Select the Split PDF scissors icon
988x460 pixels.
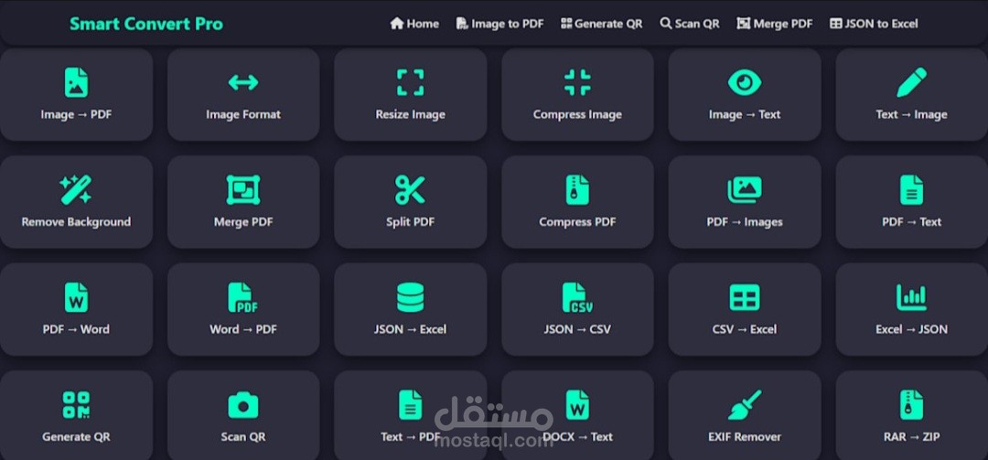coord(410,189)
